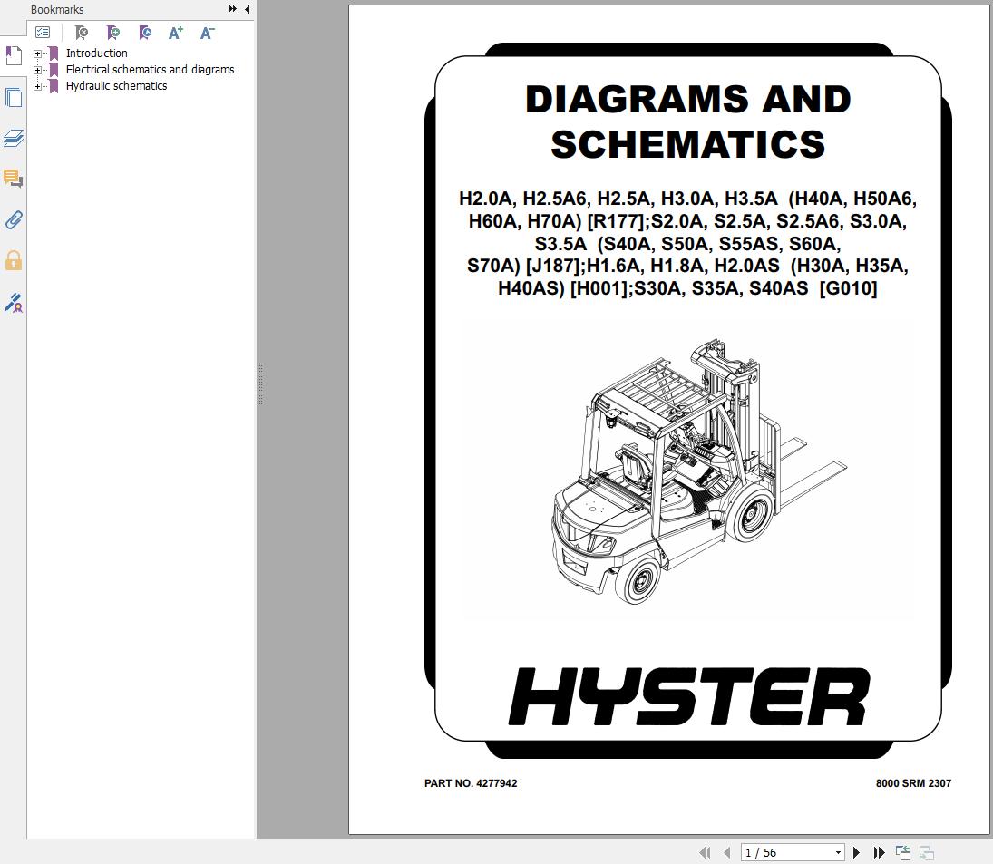Click the next view icon in status bar
Screen dimensions: 993x864
[927, 852]
